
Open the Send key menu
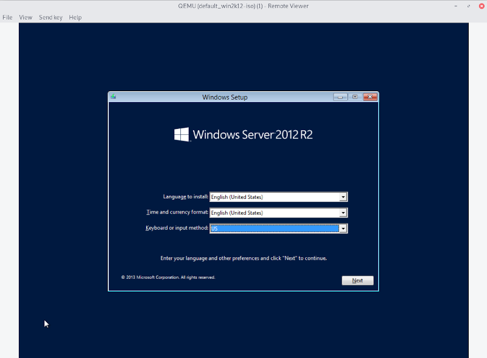[51, 17]
